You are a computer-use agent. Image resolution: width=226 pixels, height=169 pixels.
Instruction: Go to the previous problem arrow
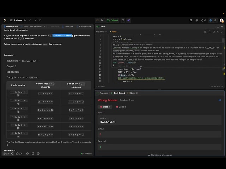coord(30,20)
